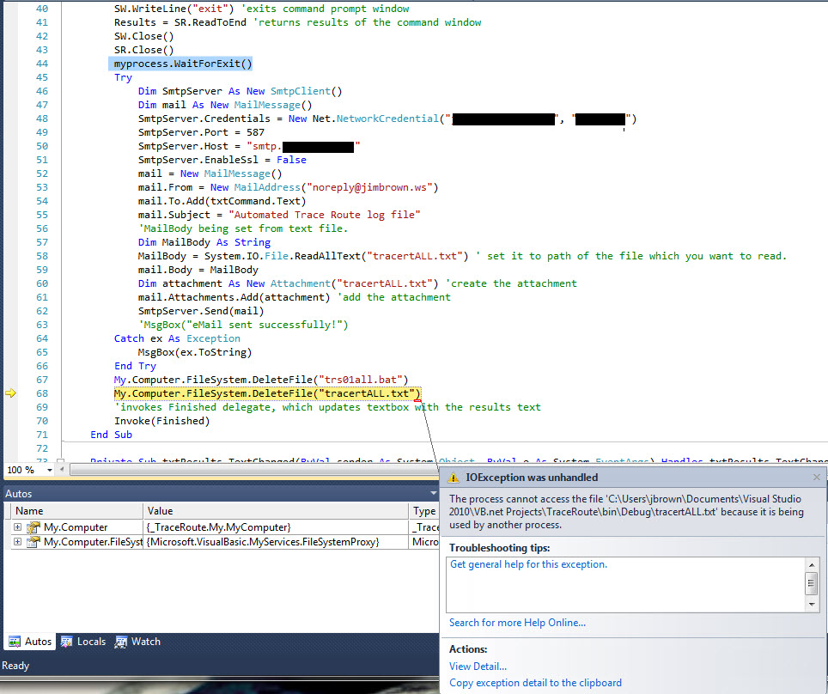Open the 100 % zoom dropdown
This screenshot has width=828, height=694.
[x=50, y=470]
